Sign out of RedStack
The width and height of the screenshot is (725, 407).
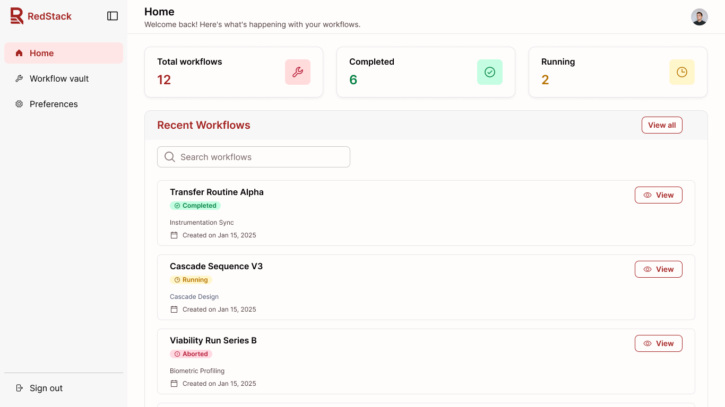point(64,388)
